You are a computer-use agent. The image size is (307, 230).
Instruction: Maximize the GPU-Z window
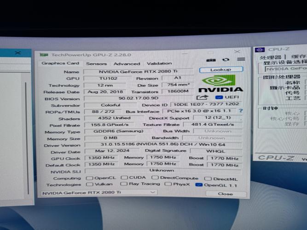pos(210,52)
